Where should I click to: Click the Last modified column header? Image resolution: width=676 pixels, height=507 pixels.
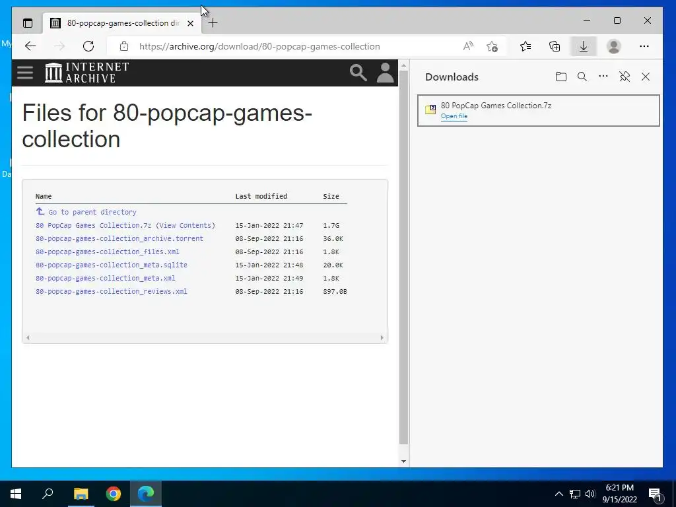click(x=261, y=196)
